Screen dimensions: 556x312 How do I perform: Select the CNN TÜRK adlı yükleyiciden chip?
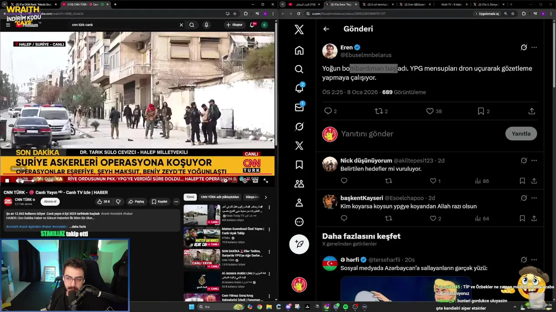(x=220, y=197)
